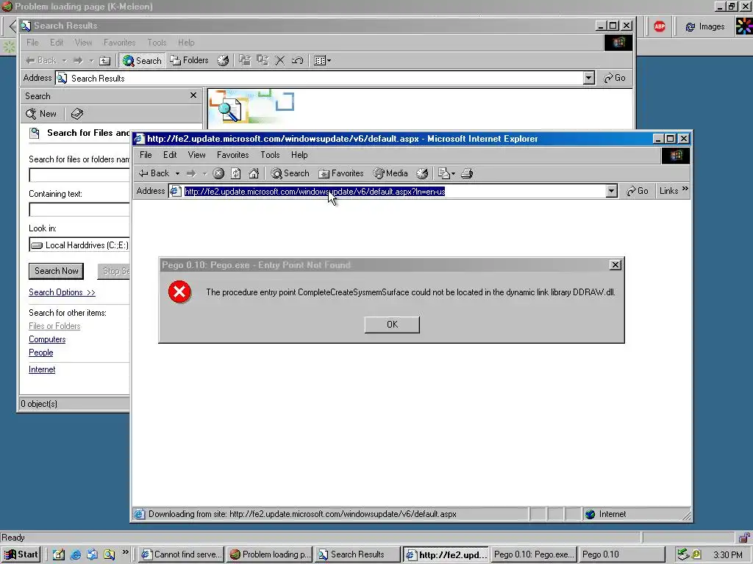
Task: Click the People search link
Action: click(x=41, y=352)
